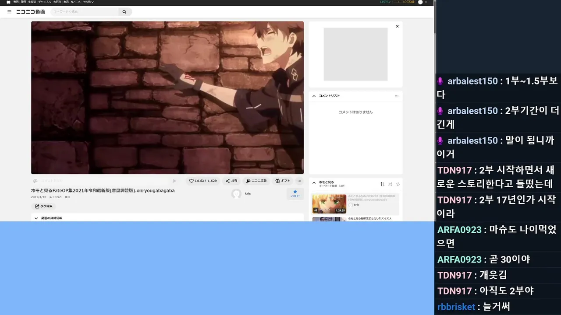Toggle playlist repeat icon

(x=398, y=184)
